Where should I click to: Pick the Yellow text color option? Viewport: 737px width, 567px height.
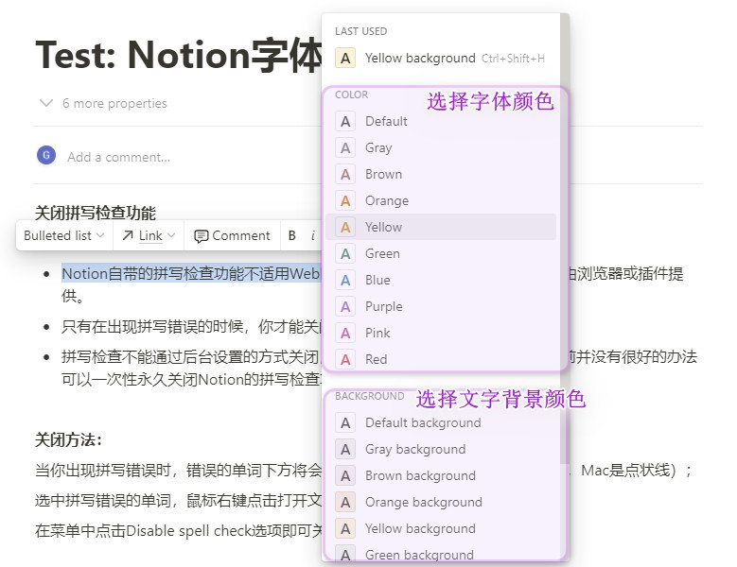441,227
